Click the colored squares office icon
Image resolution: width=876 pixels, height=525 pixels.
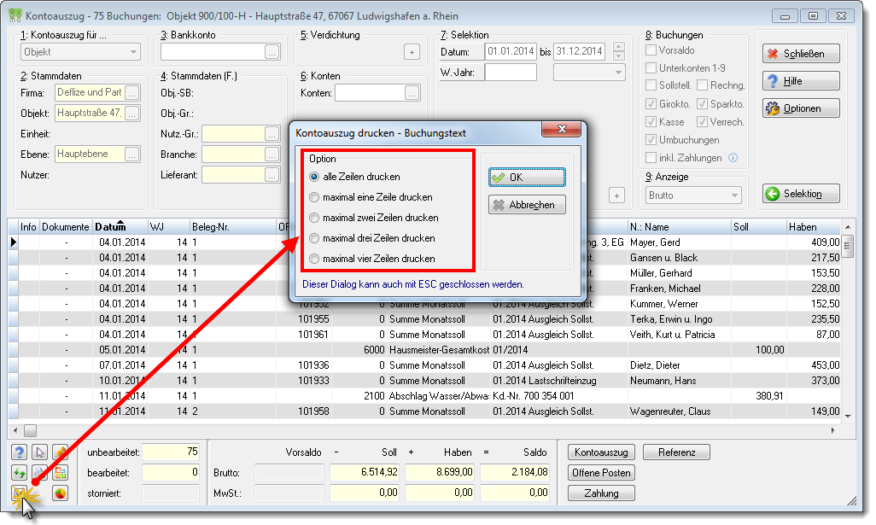click(61, 473)
